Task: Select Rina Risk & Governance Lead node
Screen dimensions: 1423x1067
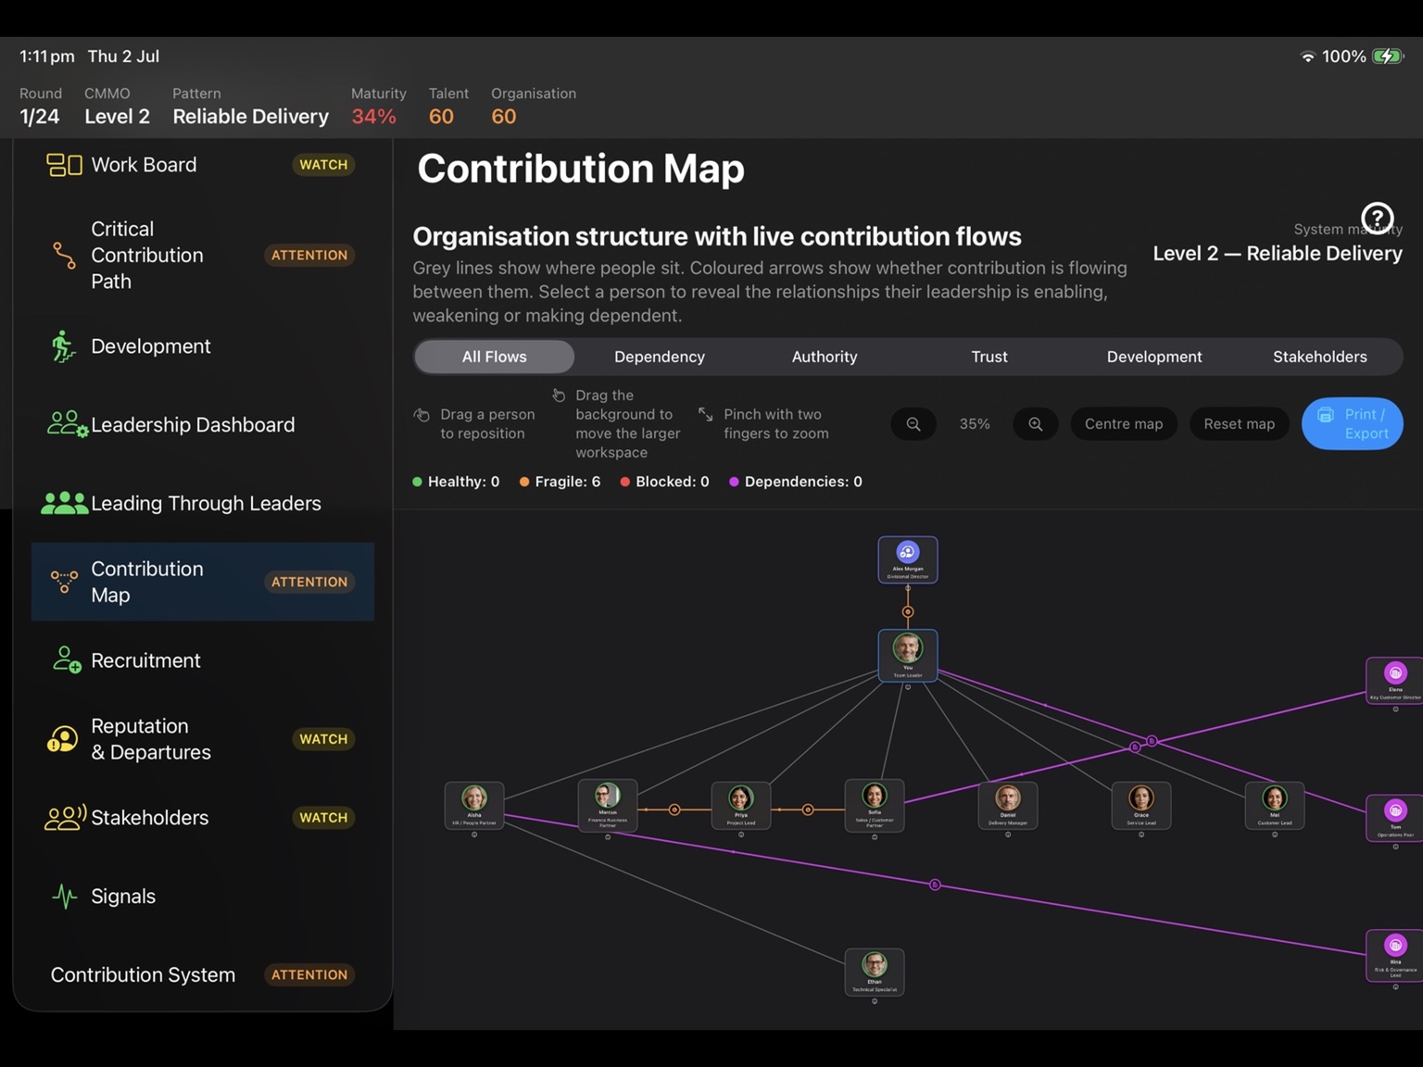Action: 1395,955
